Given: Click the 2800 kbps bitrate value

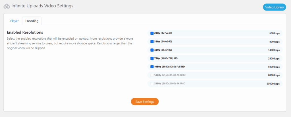Looking at the screenshot, I should [274, 59].
